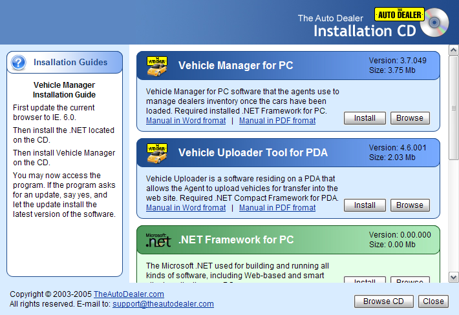Open Vehicle Uploader Manual in PDF format
Viewport: 459px width, 315px height.
pyautogui.click(x=277, y=208)
